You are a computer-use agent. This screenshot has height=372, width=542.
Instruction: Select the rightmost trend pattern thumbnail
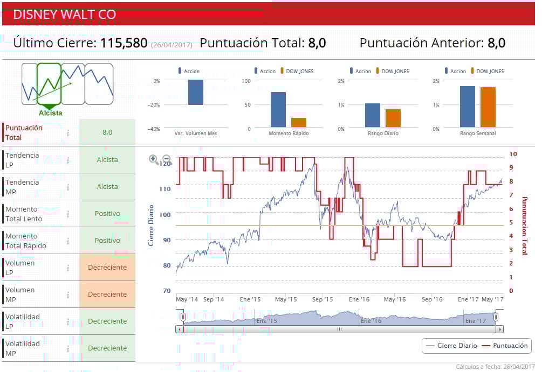[x=99, y=84]
